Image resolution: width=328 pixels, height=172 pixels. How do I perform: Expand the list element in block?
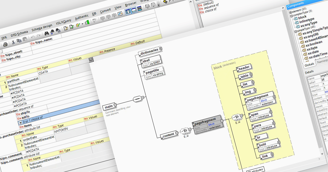(252, 83)
